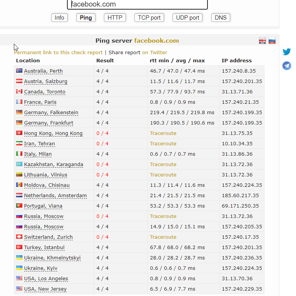Viewport: 296px width, 296px height.
Task: Open the TCP port check
Action: tap(149, 18)
